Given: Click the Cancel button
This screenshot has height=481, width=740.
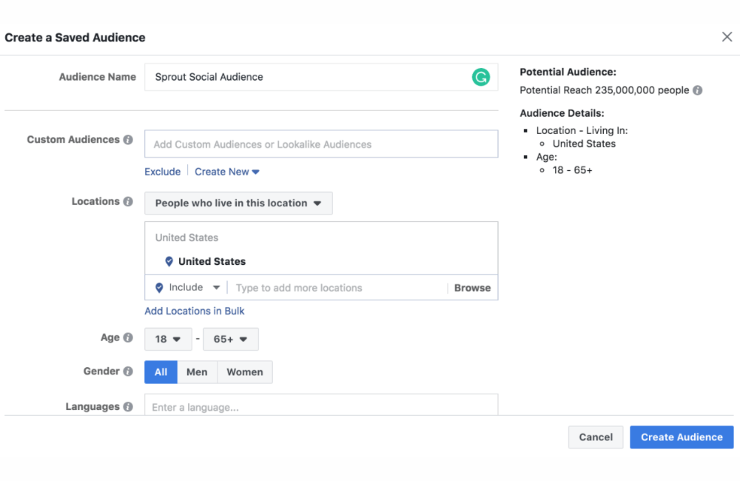Looking at the screenshot, I should [x=596, y=437].
